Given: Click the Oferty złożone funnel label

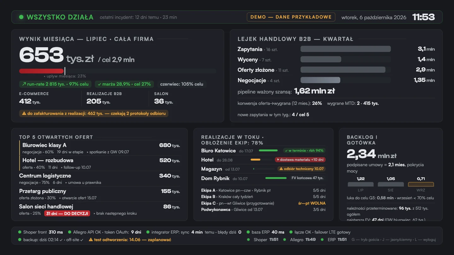Looking at the screenshot, I should point(256,70).
